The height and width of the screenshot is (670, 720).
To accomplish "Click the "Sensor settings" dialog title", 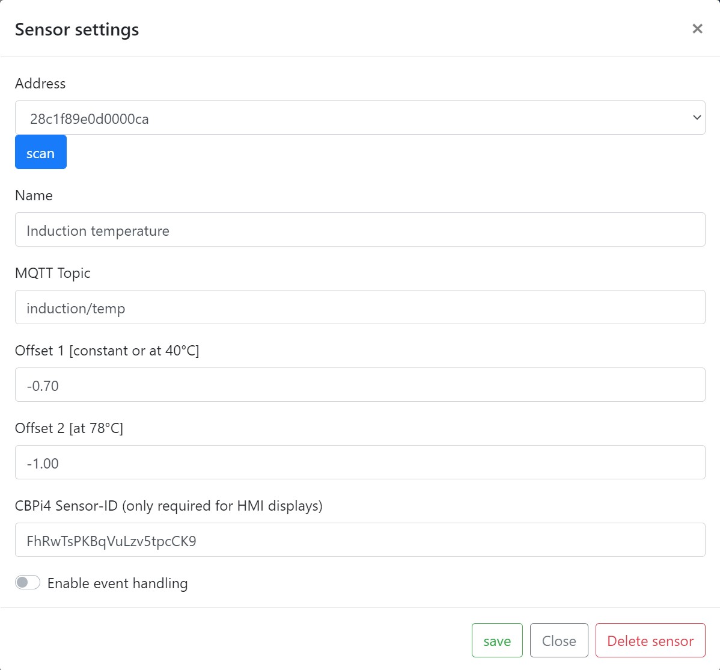I will (x=77, y=29).
